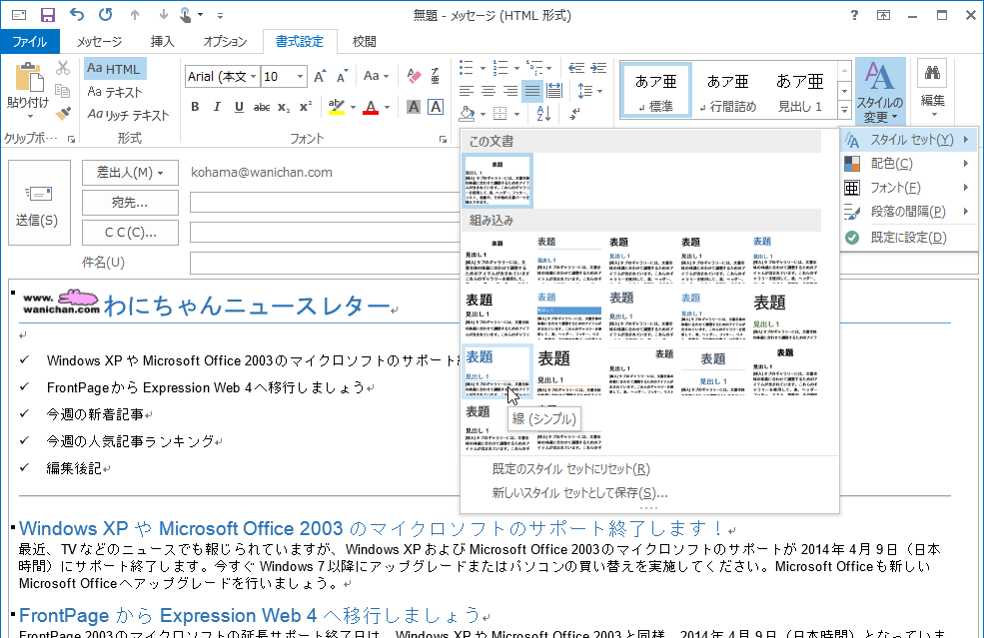The image size is (984, 638).
Task: Open the 編集 editing dropdown
Action: [x=932, y=90]
